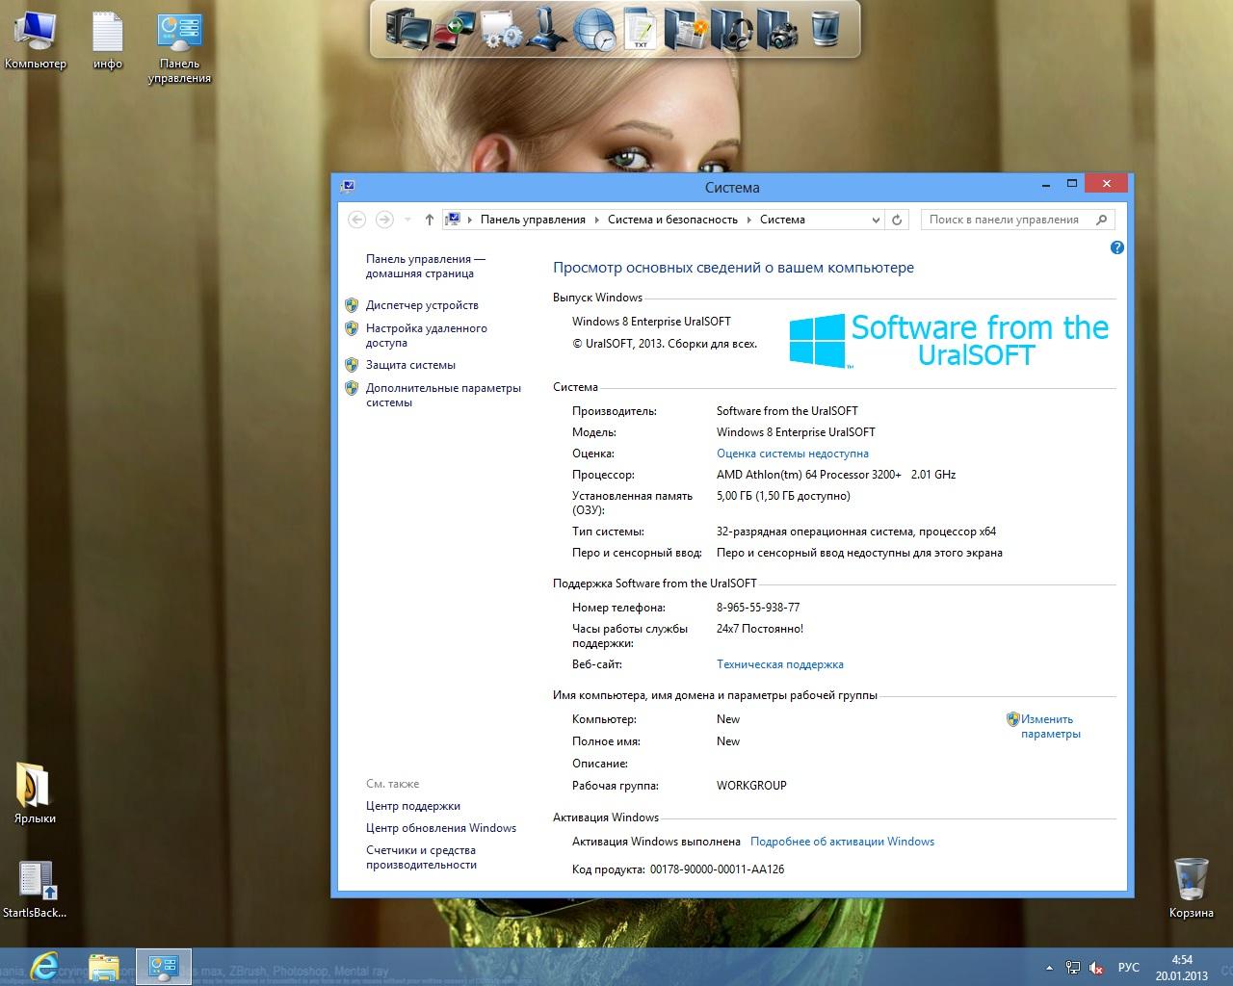Open the globe with clock dock icon
The width and height of the screenshot is (1233, 986).
pyautogui.click(x=594, y=29)
